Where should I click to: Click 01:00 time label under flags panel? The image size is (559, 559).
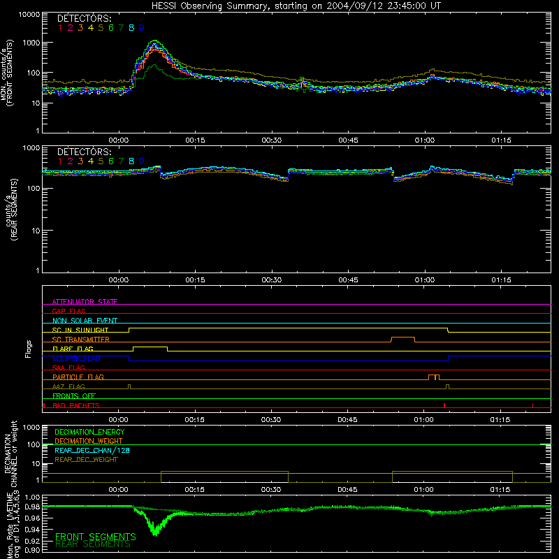click(x=423, y=420)
